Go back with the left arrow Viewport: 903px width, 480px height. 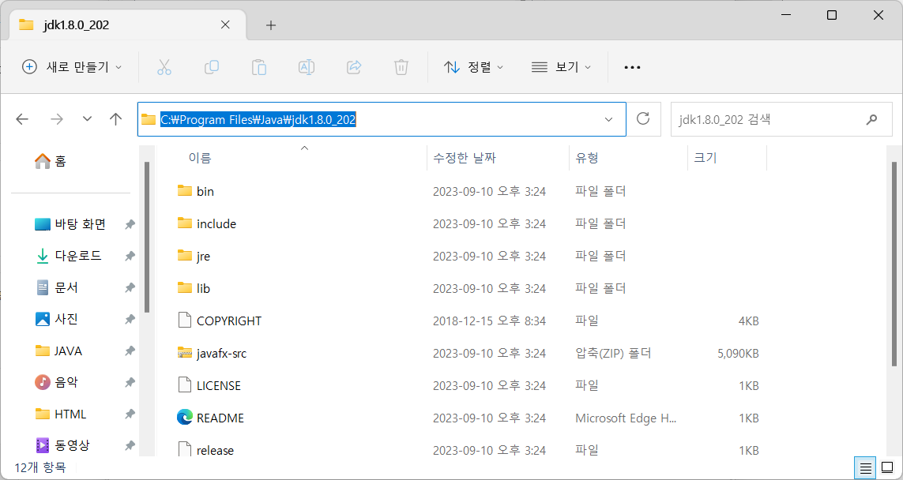pos(22,119)
